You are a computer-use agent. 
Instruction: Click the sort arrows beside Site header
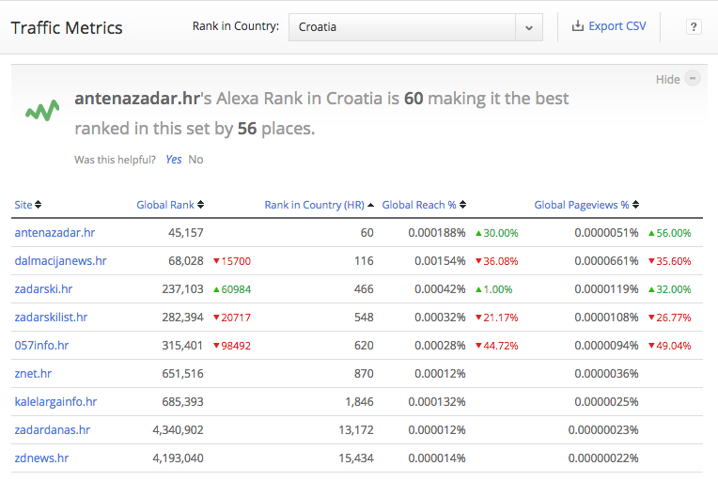tap(39, 205)
